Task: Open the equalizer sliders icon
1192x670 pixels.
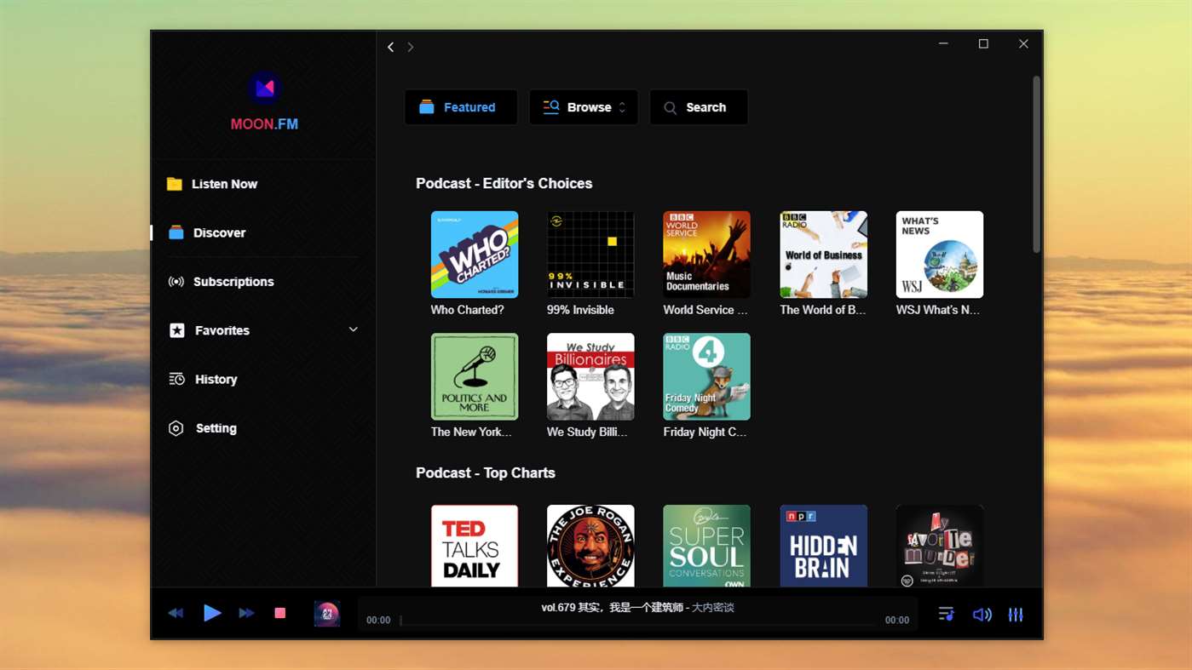Action: (x=1016, y=614)
